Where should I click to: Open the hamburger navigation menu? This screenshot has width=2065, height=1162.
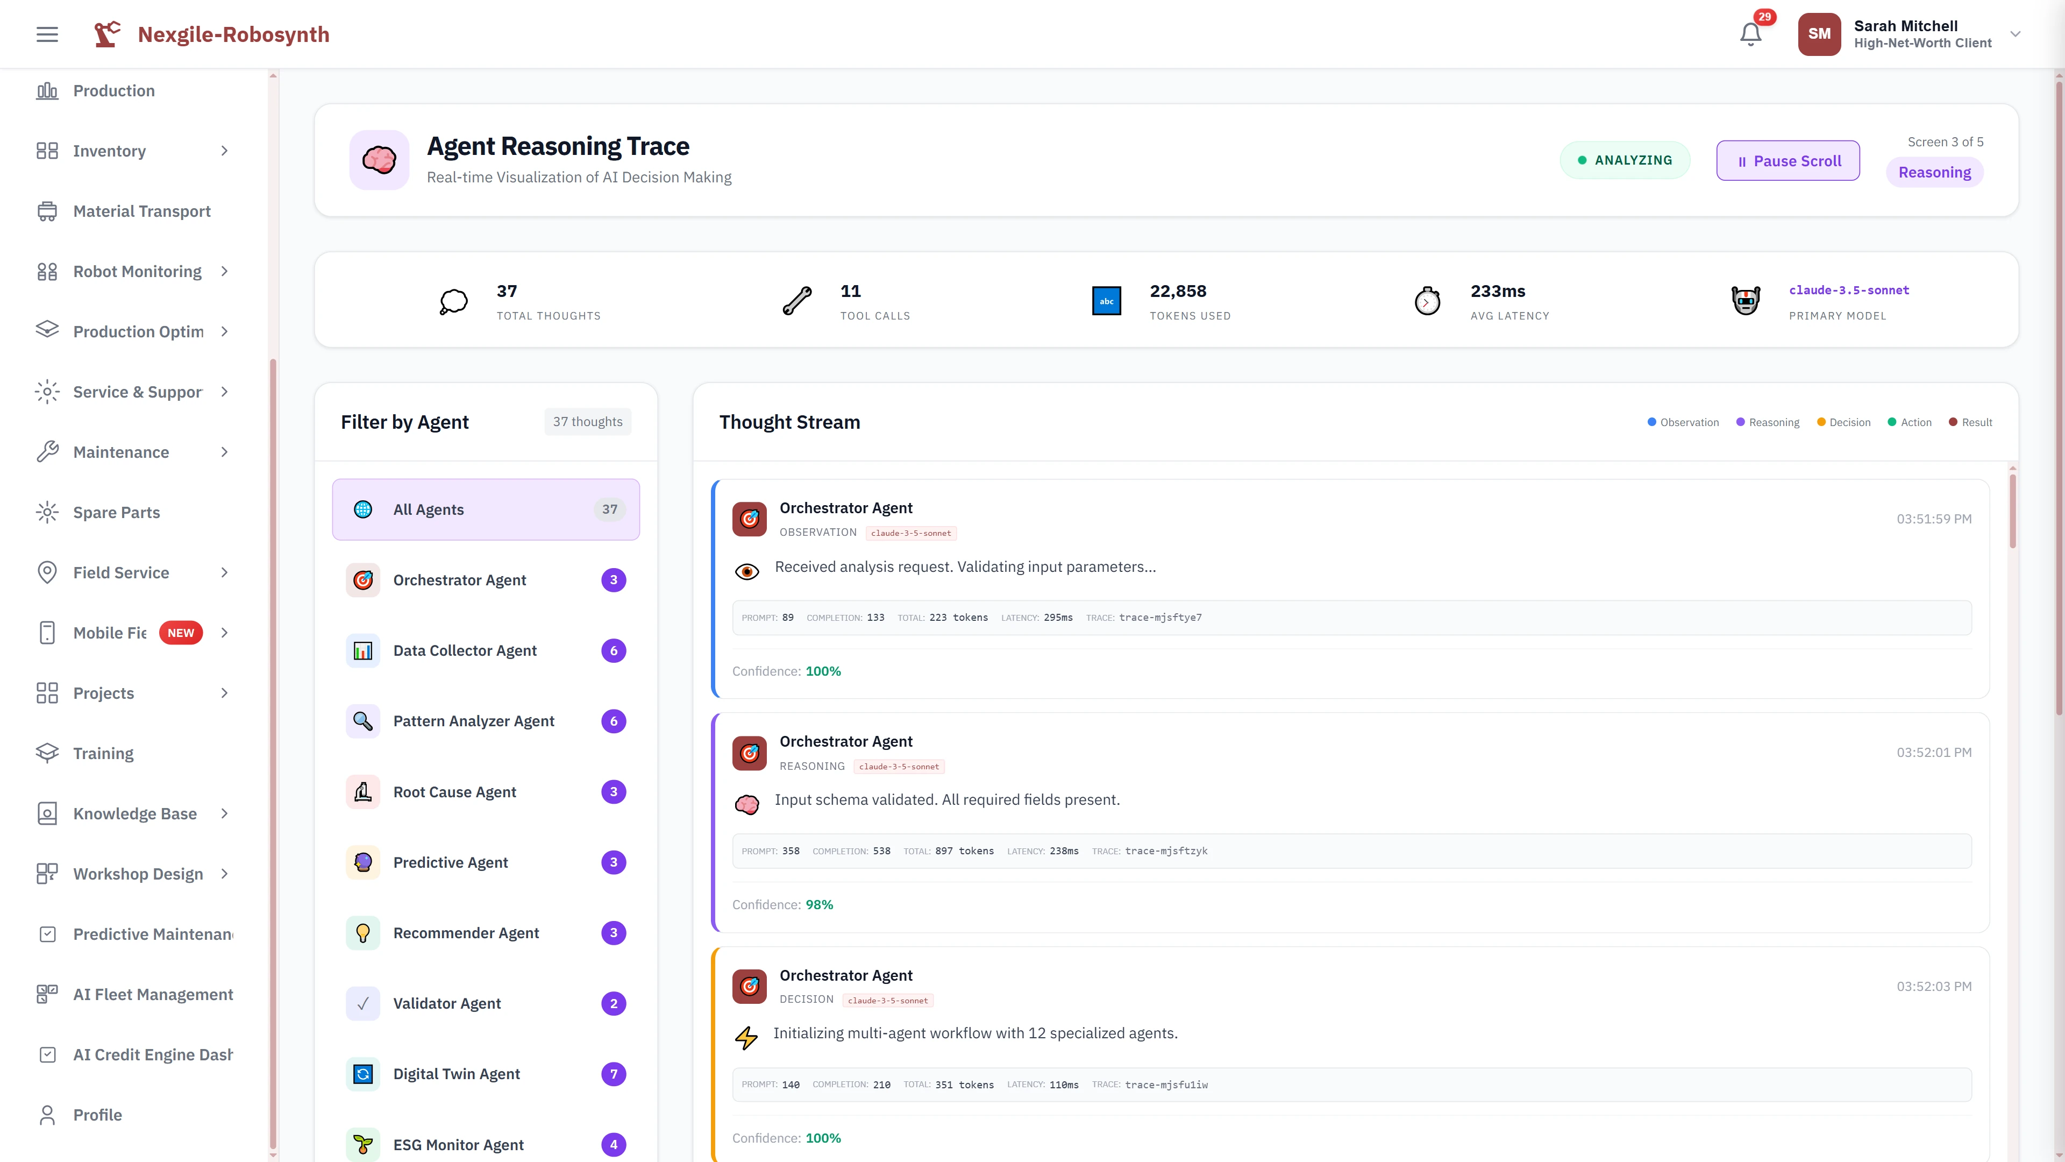click(46, 34)
